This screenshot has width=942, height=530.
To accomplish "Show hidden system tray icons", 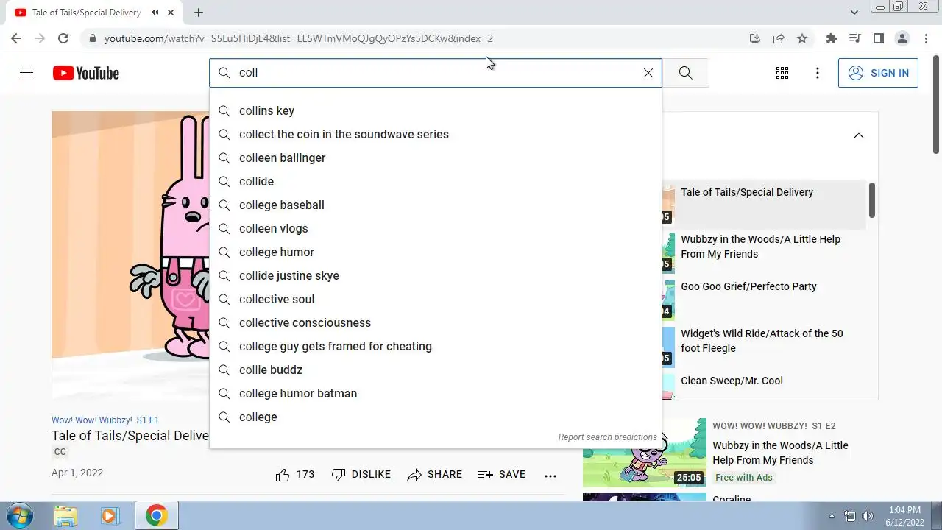I will point(832,516).
